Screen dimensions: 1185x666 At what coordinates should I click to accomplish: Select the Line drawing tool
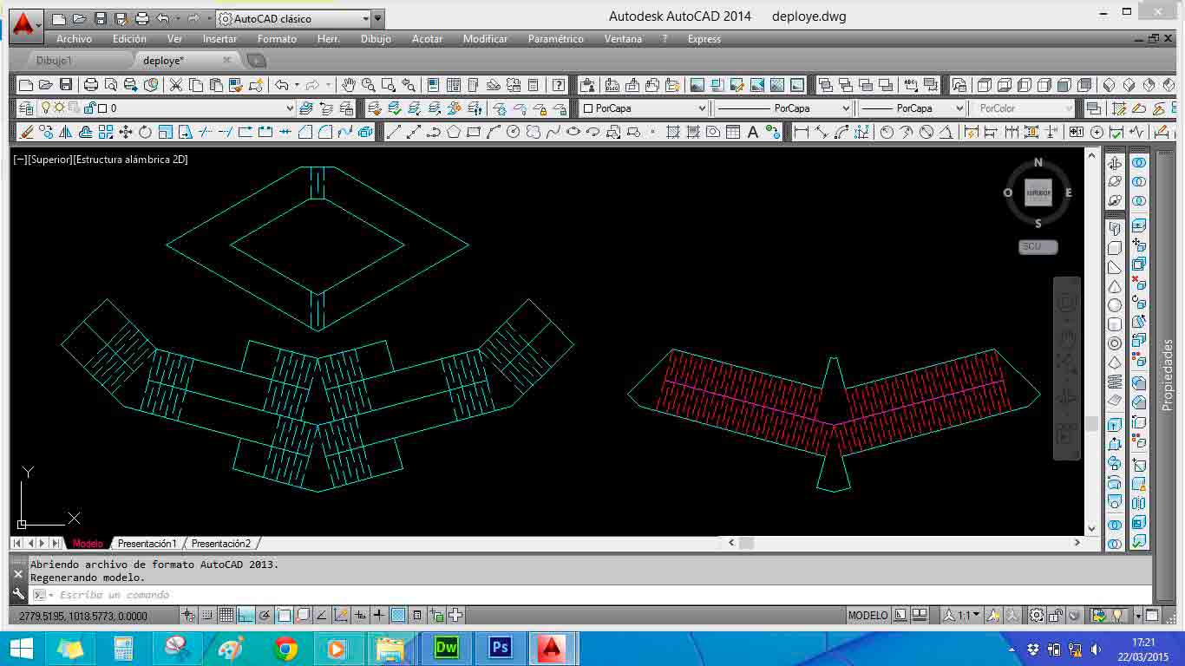tap(394, 132)
